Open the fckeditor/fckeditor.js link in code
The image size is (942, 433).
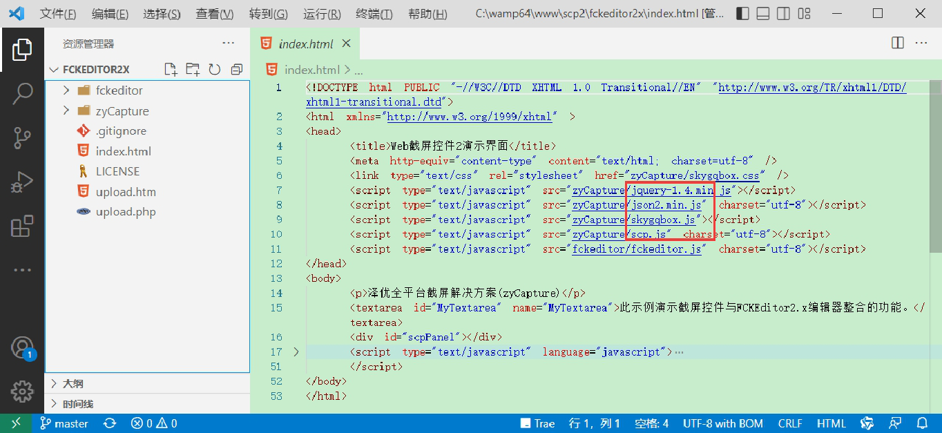[x=637, y=249]
